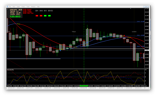Switch to the AUDNZD,M30 chart tab
Viewport: 156px width, 95px height.
pyautogui.click(x=38, y=88)
